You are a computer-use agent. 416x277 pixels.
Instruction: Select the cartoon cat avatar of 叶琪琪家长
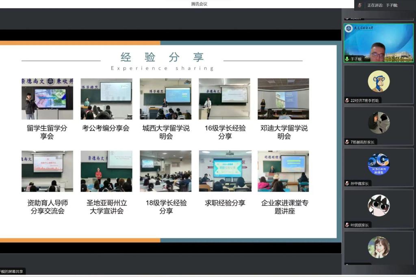[379, 206]
